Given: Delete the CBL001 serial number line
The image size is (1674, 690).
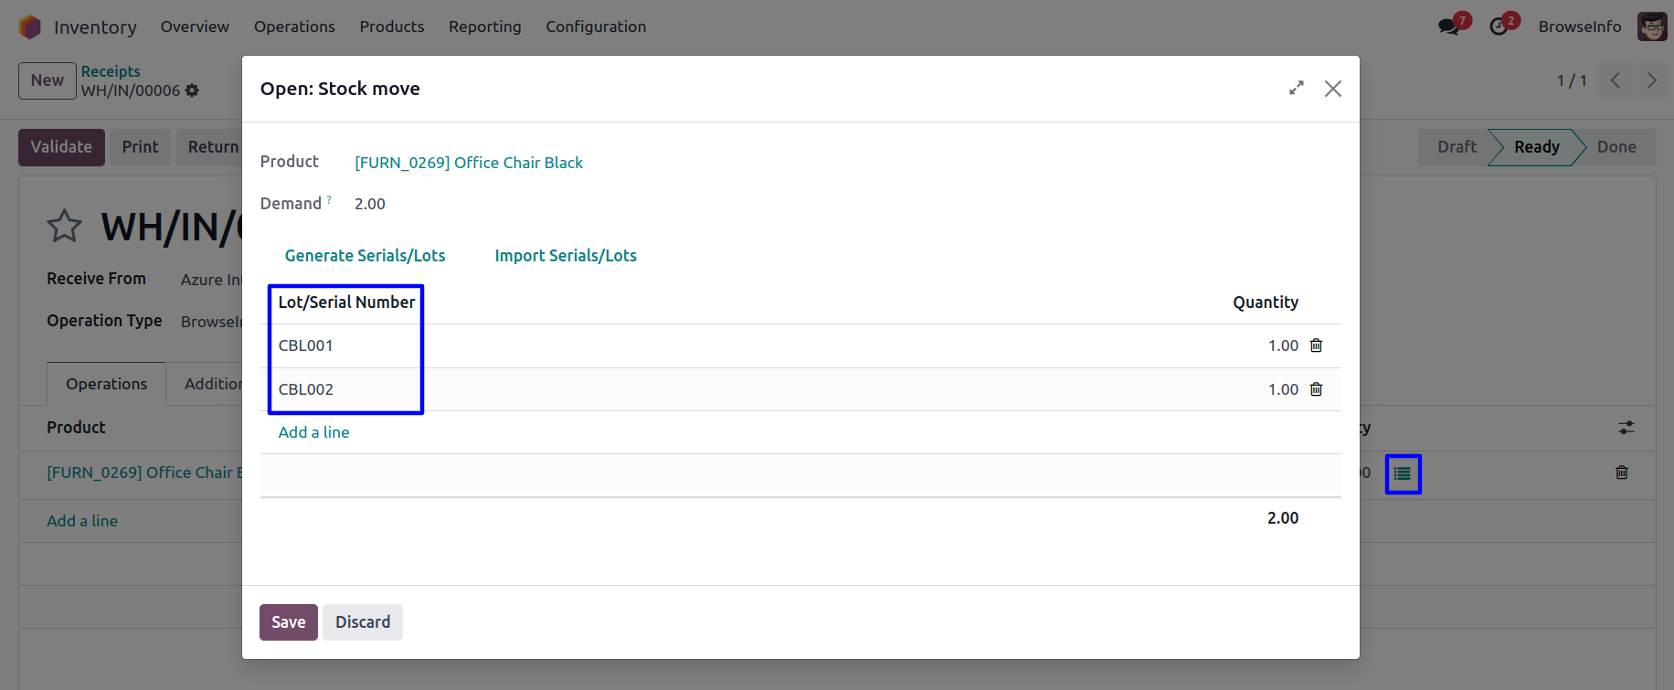Looking at the screenshot, I should point(1316,345).
